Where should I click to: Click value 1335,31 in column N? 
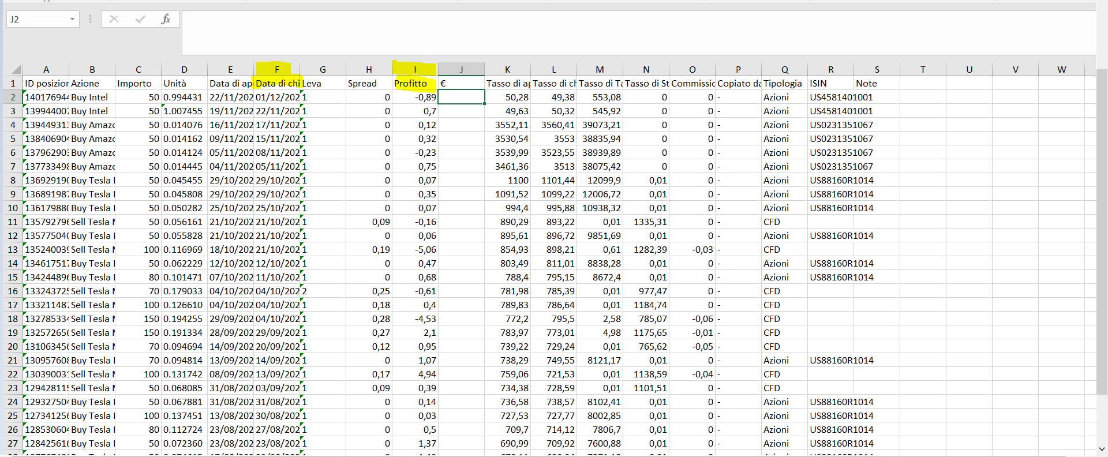[646, 222]
